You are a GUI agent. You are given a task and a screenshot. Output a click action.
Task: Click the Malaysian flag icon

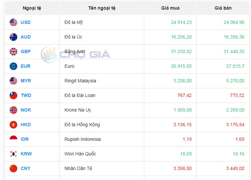(x=13, y=81)
